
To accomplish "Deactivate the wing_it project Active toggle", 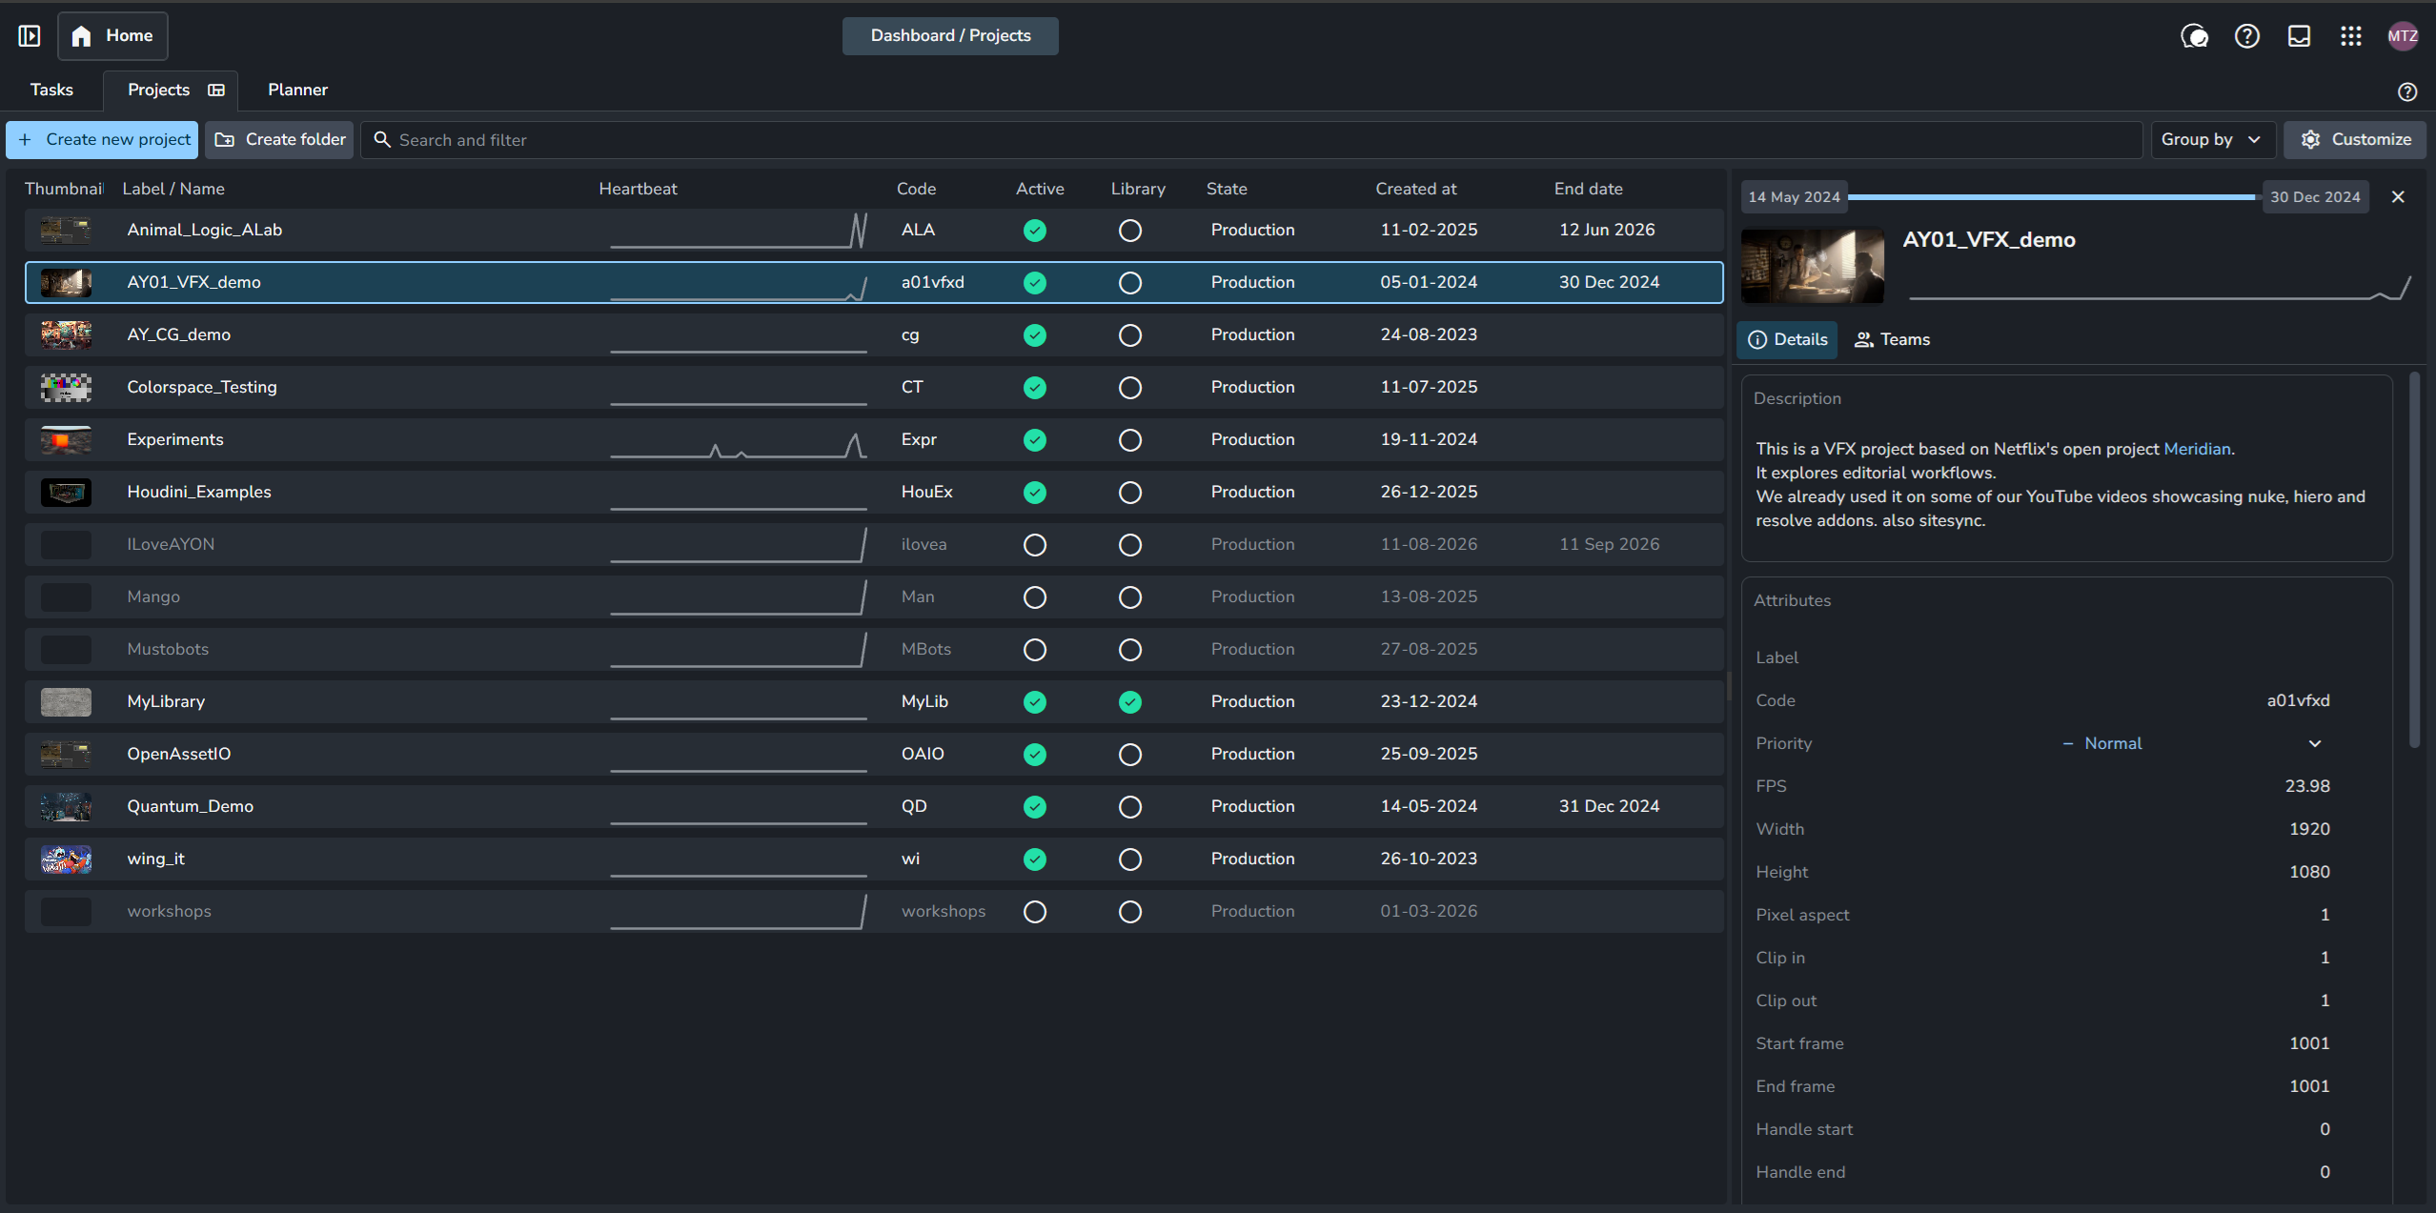I will [x=1035, y=859].
